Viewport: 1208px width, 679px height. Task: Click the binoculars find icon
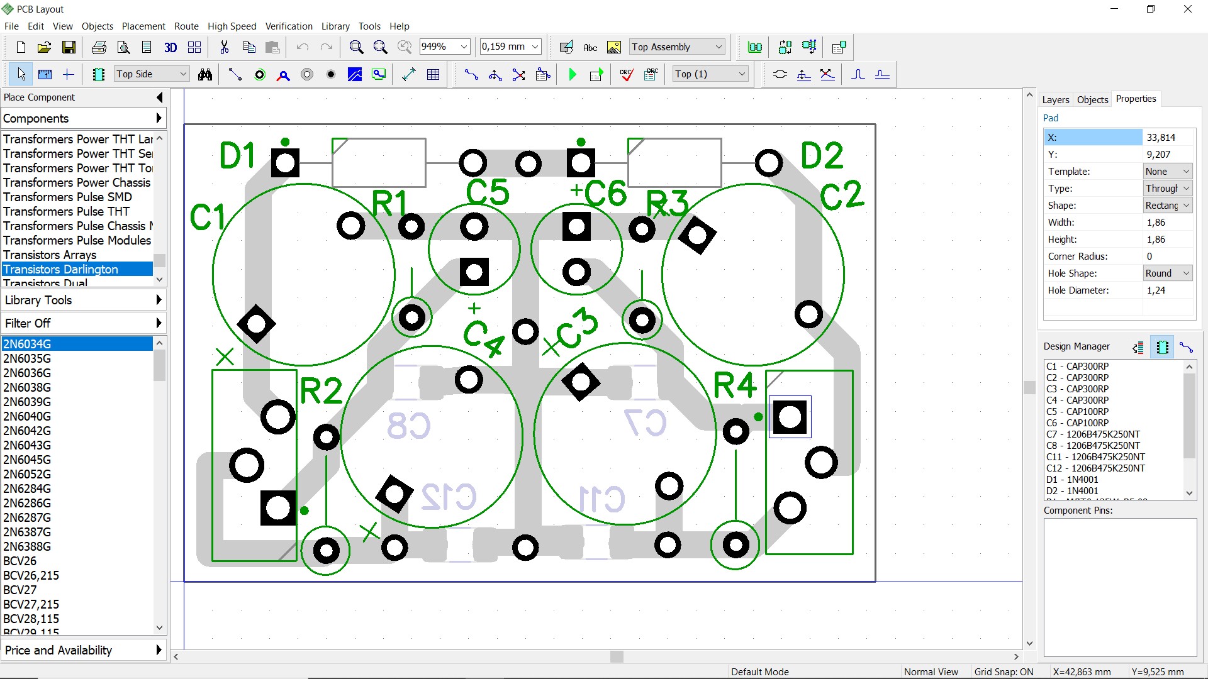(205, 74)
